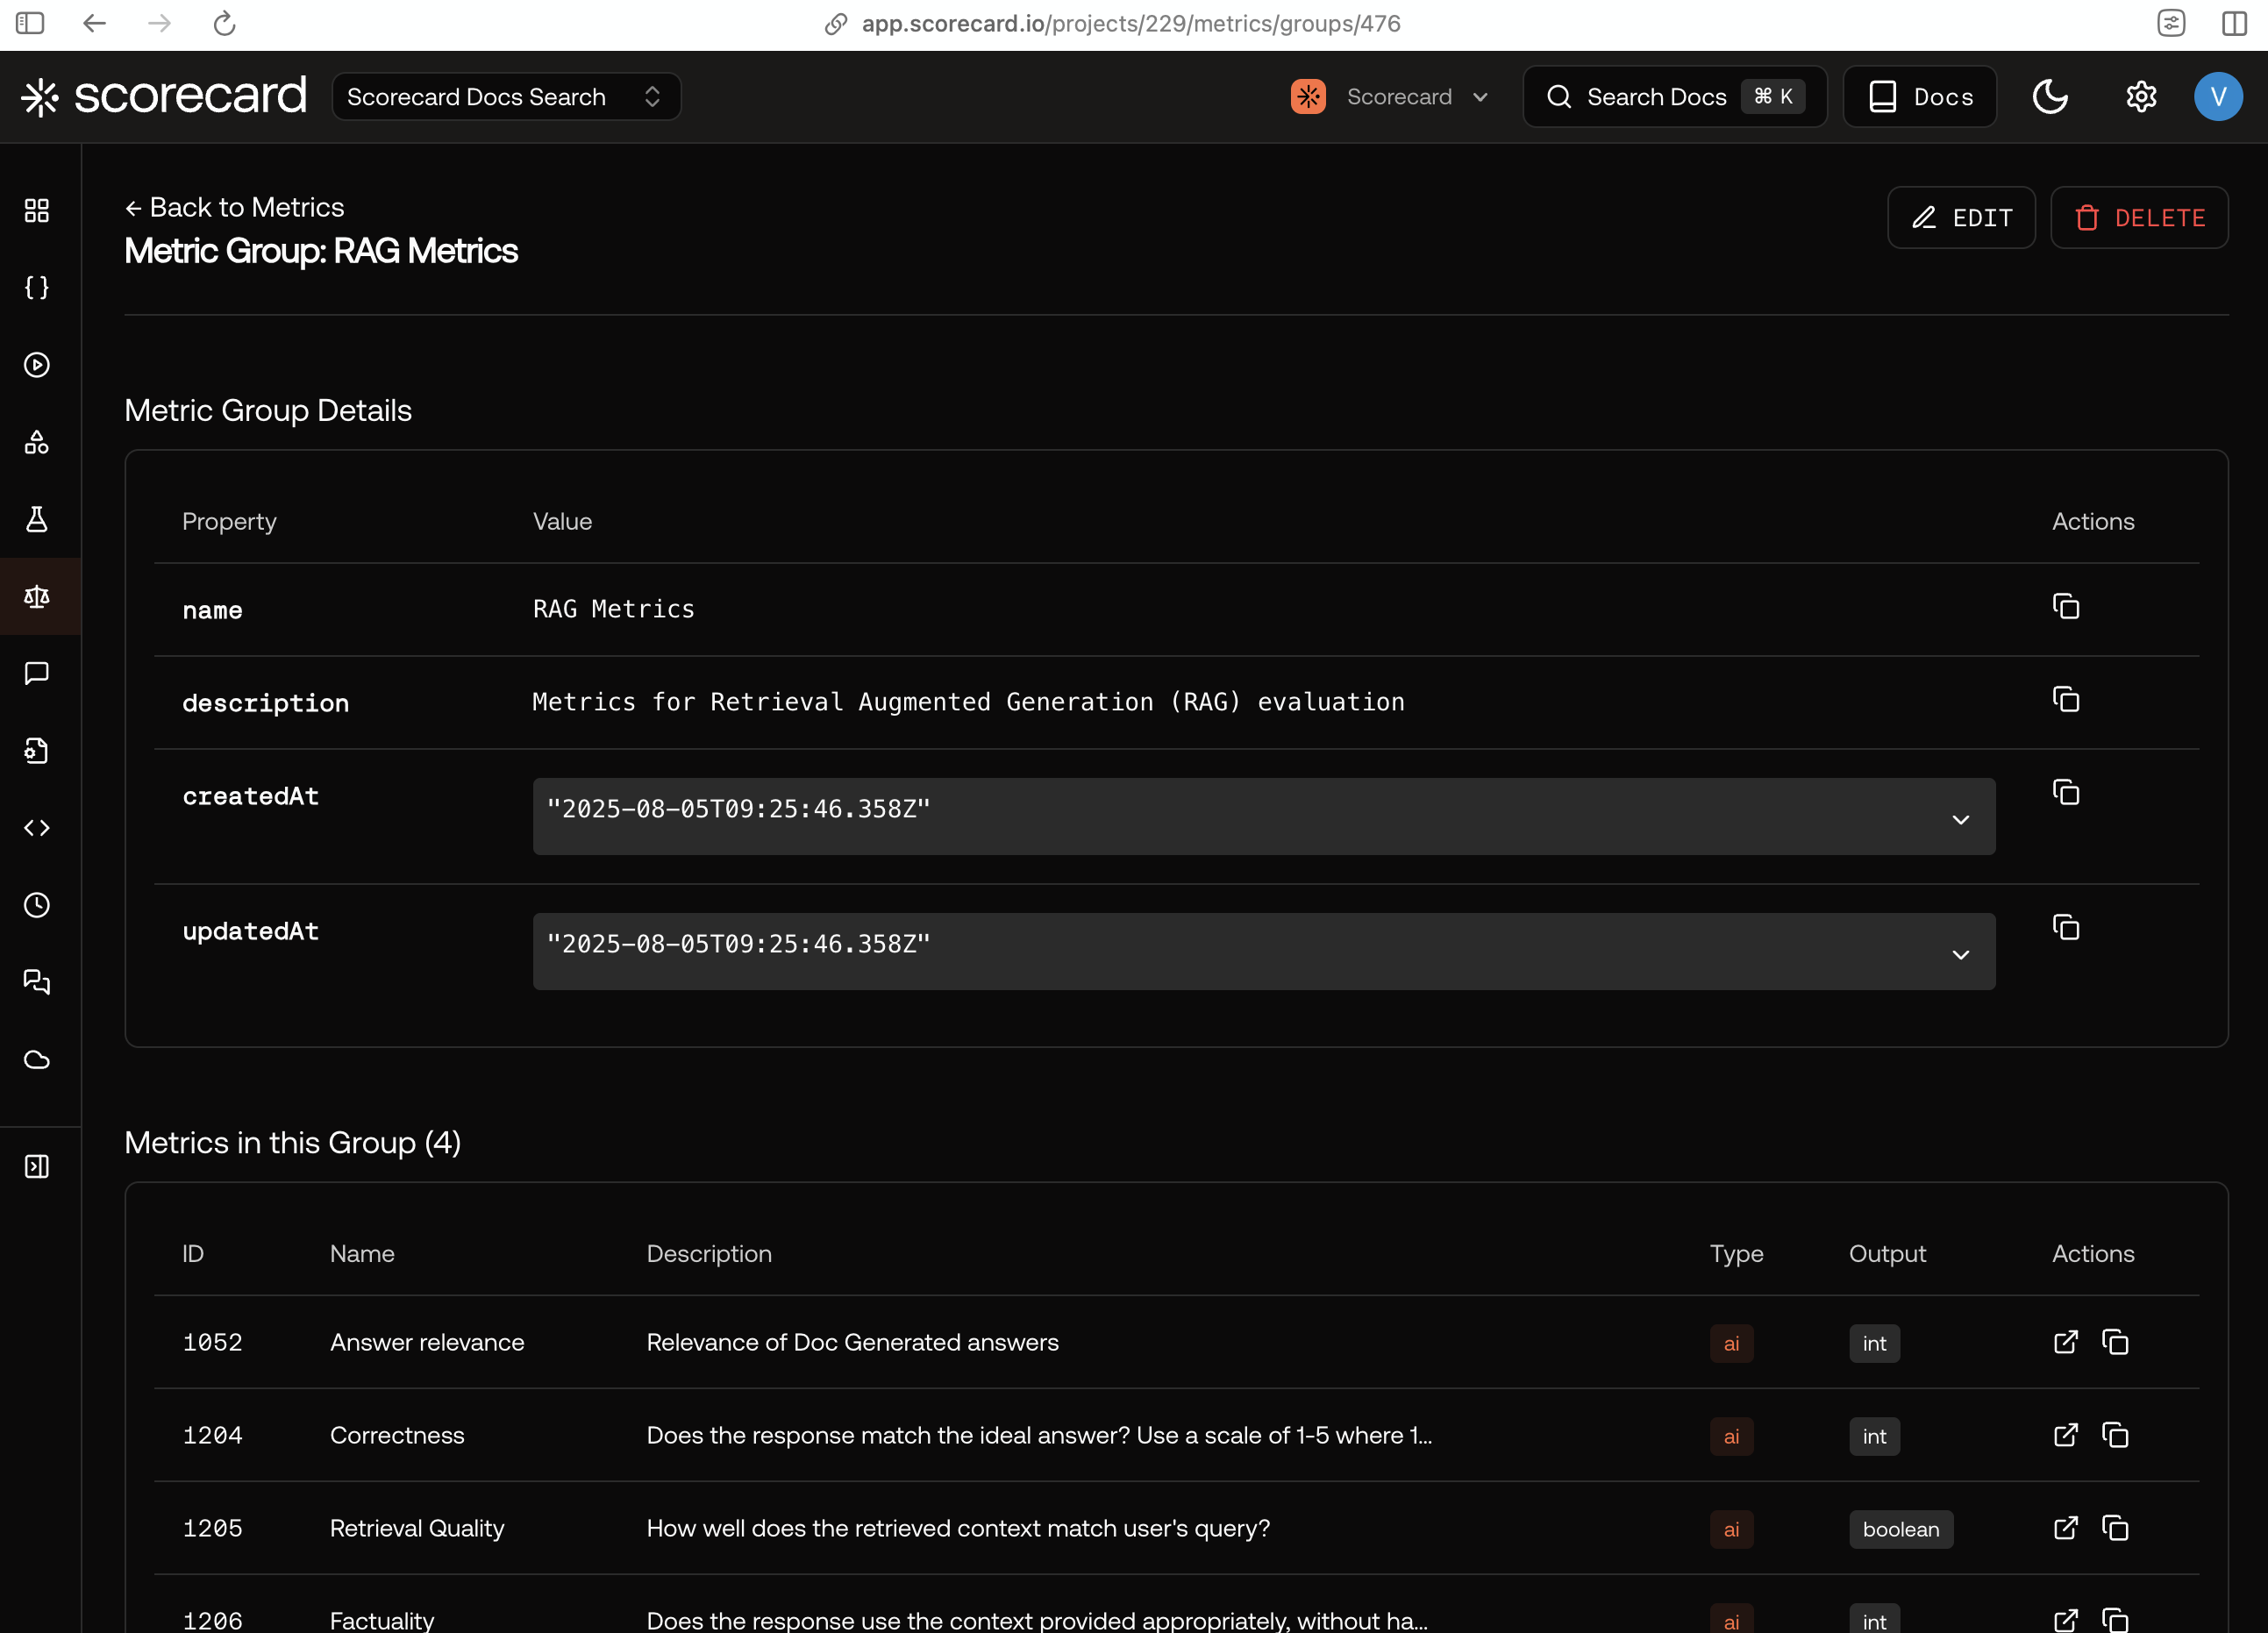The image size is (2268, 1633).
Task: Open the flask experiments sidebar icon
Action: (37, 519)
